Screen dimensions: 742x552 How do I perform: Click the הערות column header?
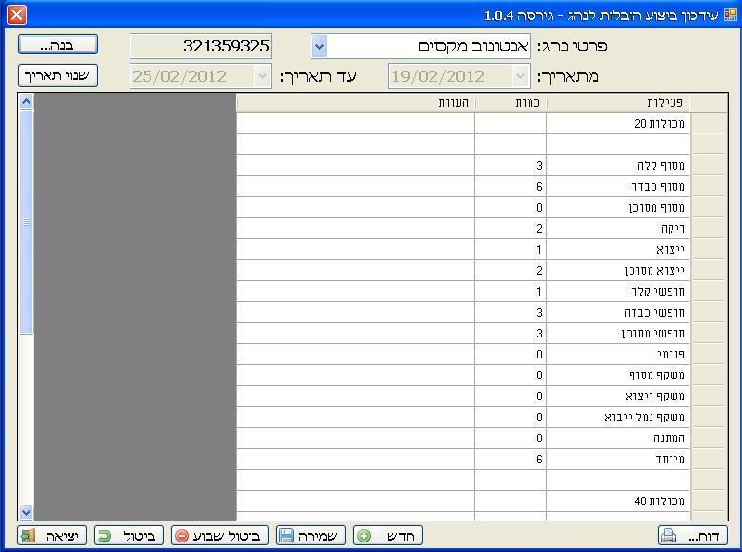pyautogui.click(x=356, y=103)
